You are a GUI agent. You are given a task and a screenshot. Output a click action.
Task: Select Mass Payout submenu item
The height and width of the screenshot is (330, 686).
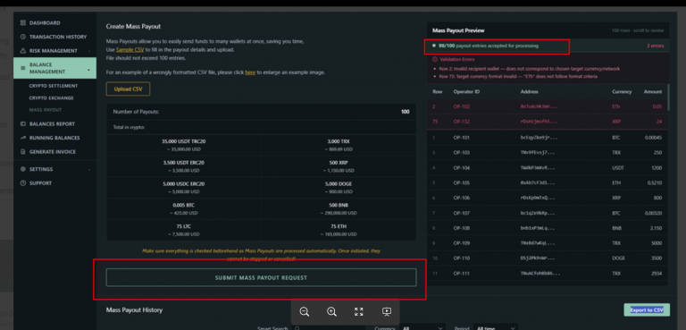tap(45, 110)
